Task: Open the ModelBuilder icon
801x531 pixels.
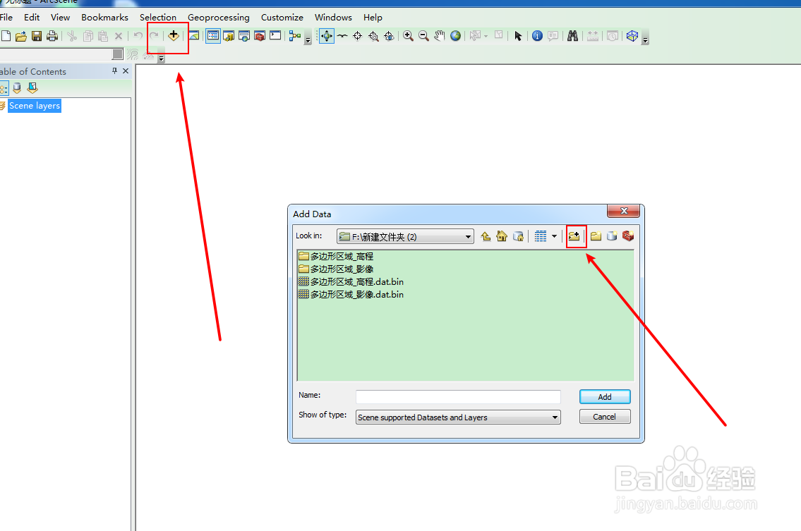Action: point(295,36)
